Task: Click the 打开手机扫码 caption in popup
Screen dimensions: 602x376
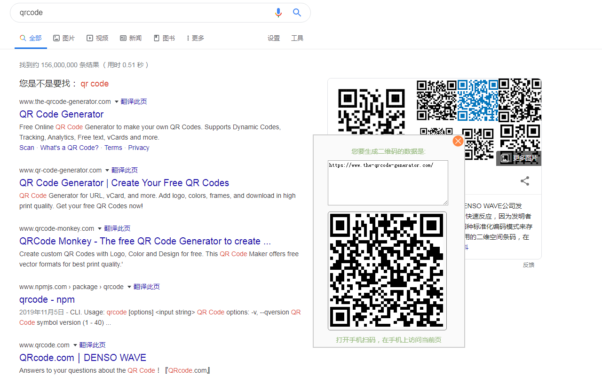Action: (x=388, y=340)
